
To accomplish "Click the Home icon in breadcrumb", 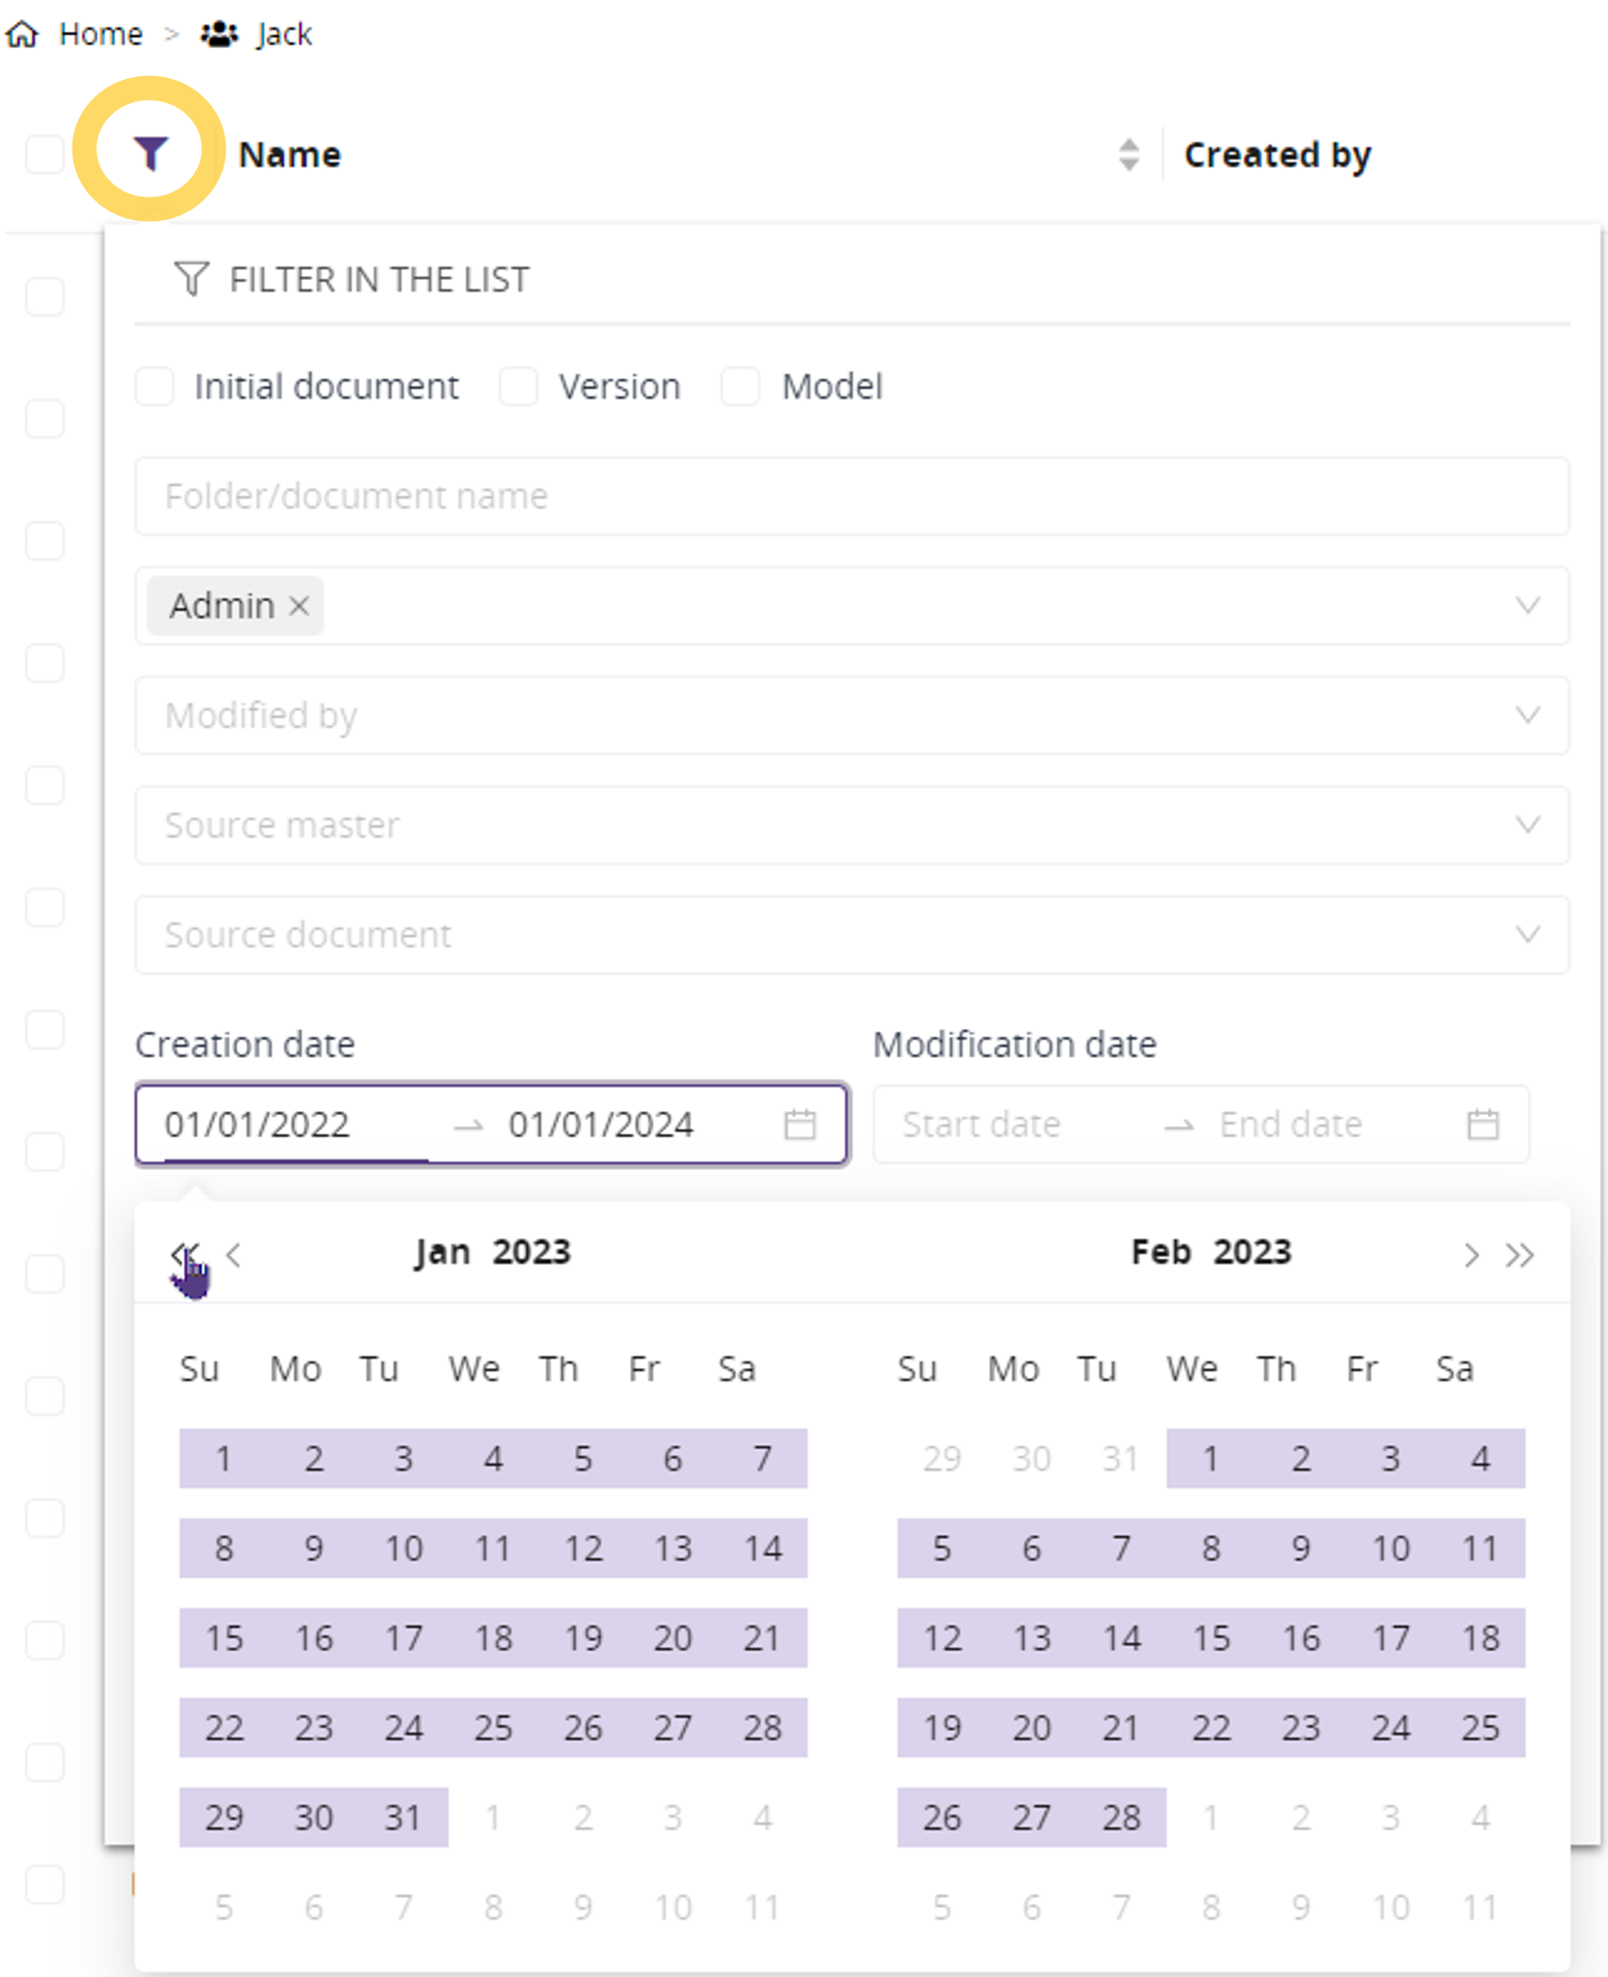I will point(24,34).
